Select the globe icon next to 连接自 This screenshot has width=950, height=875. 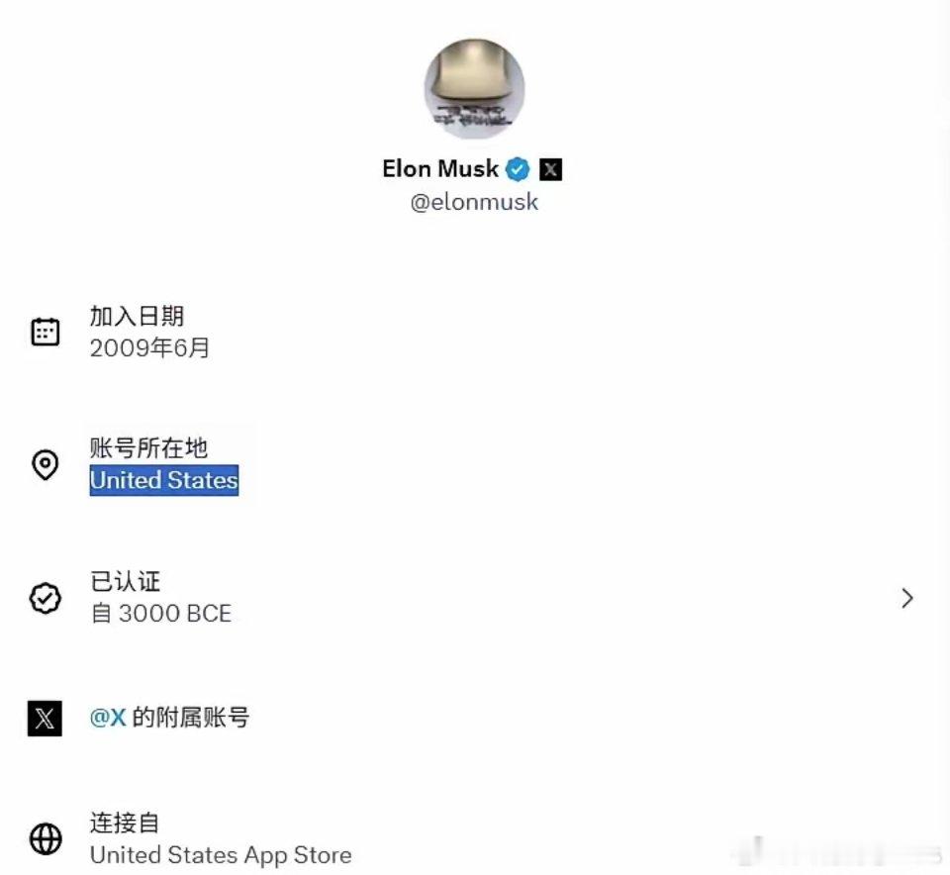(45, 838)
